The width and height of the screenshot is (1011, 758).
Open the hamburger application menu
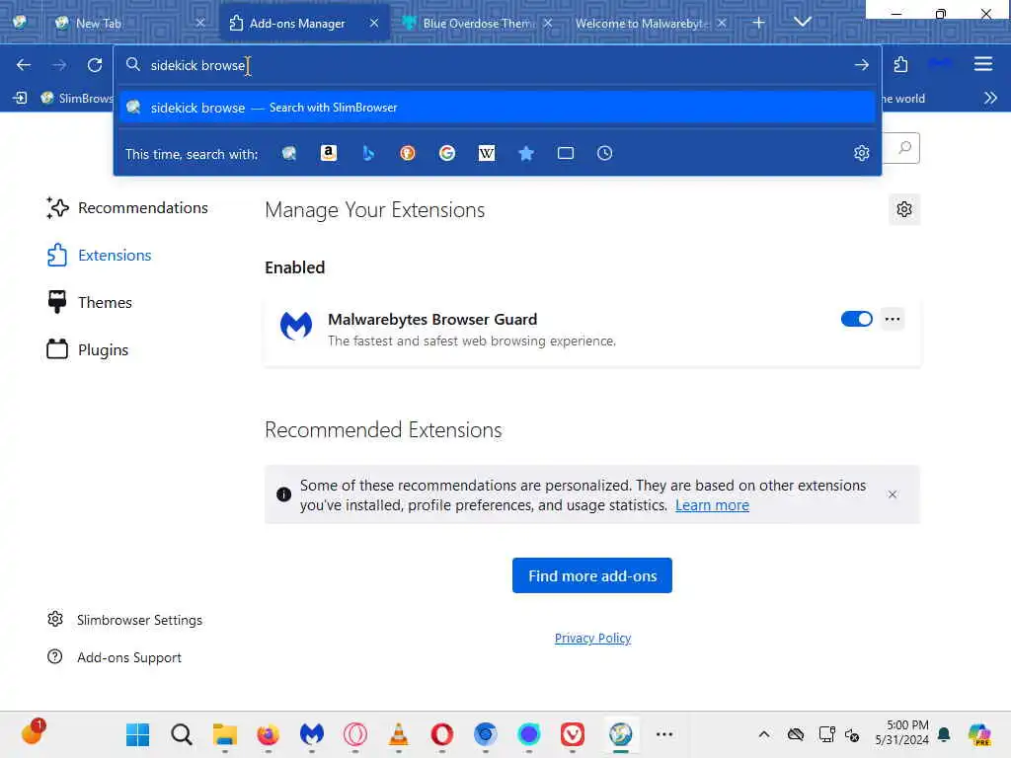[982, 64]
